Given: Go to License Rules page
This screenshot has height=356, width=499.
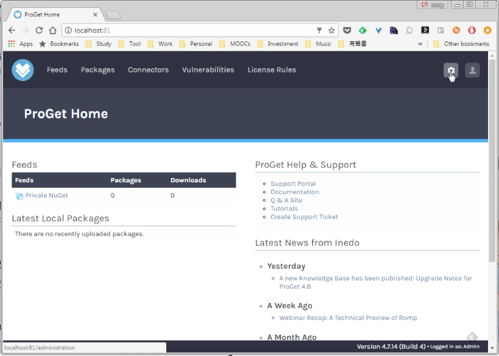Looking at the screenshot, I should coord(272,69).
